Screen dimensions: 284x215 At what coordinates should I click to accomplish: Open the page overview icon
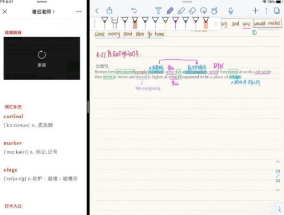click(277, 11)
